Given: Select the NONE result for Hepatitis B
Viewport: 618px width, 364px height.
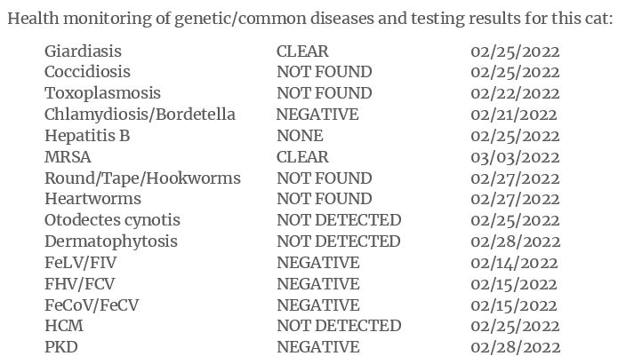Looking at the screenshot, I should pos(300,136).
